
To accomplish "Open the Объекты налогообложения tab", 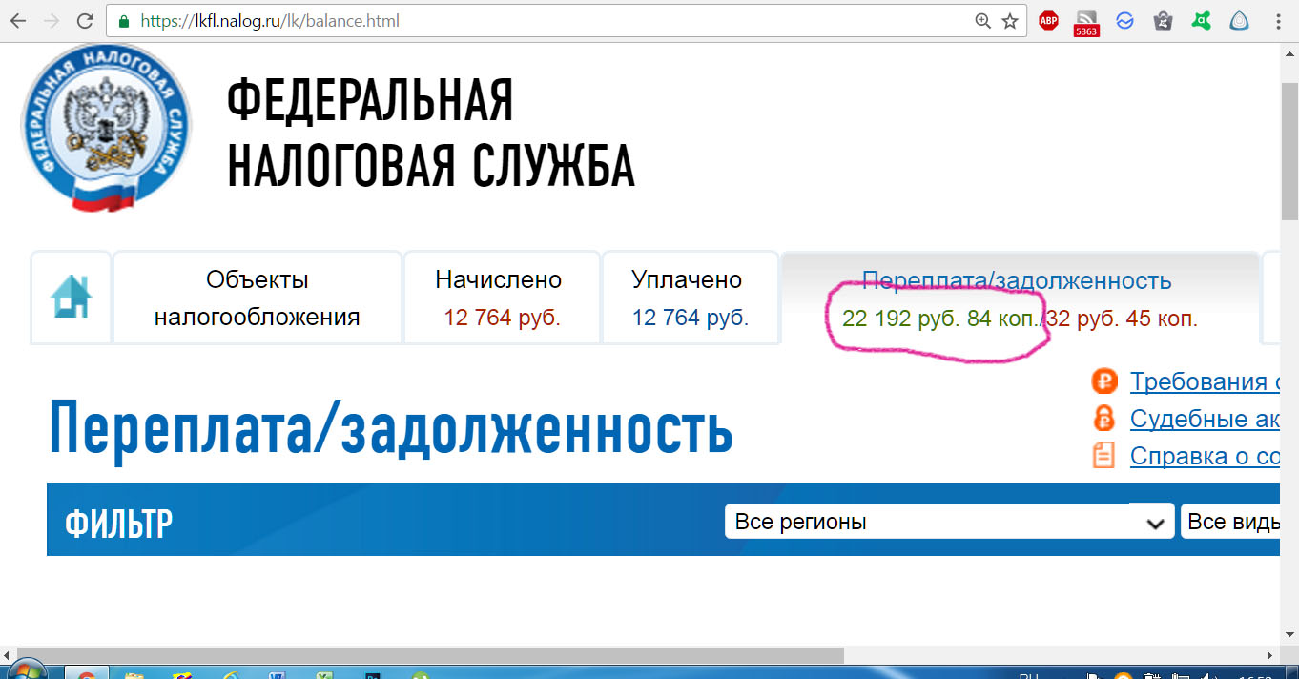I will pos(258,298).
